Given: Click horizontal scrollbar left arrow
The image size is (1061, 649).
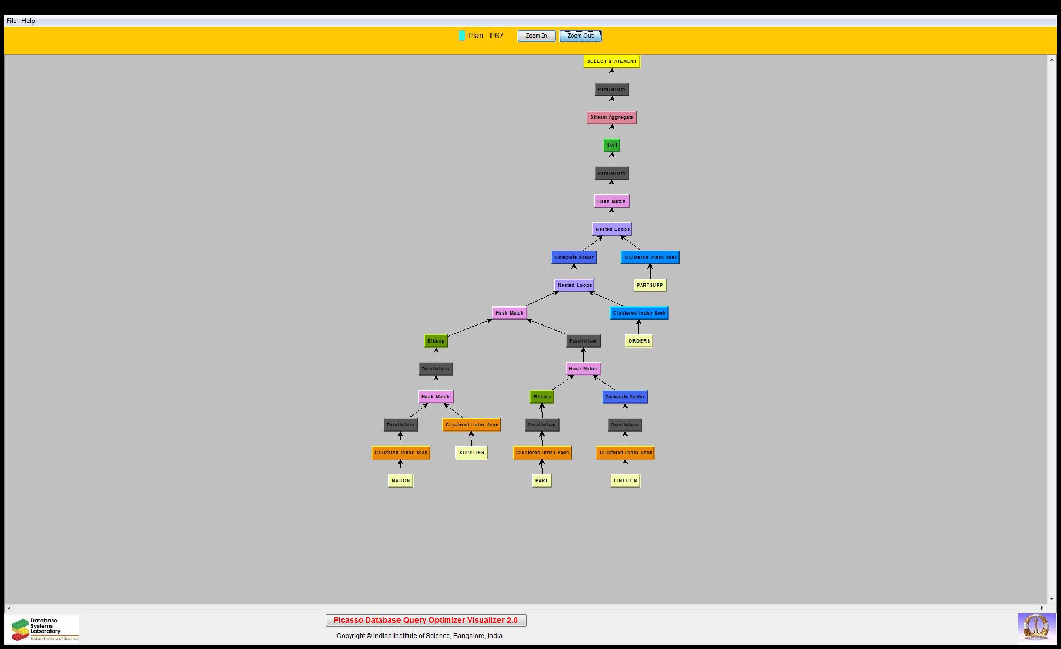Looking at the screenshot, I should click(9, 608).
